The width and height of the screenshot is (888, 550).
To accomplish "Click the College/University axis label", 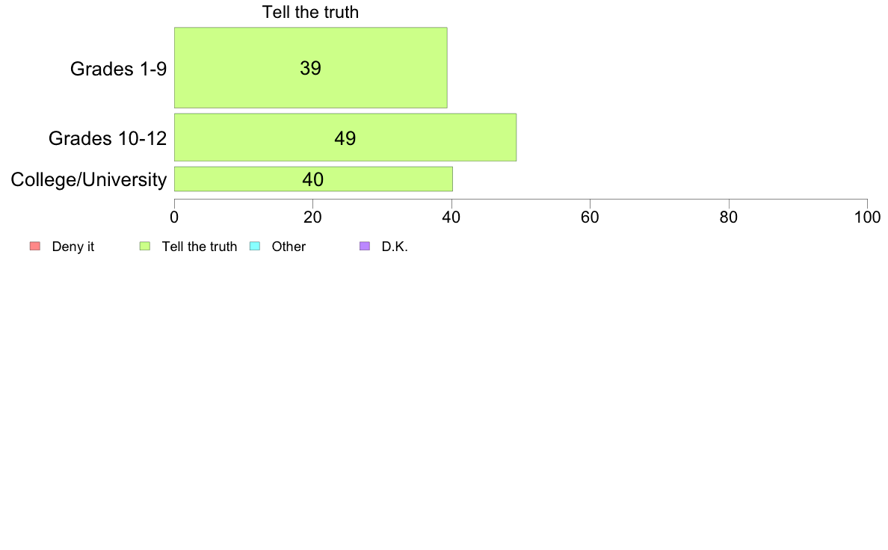I will click(x=89, y=179).
